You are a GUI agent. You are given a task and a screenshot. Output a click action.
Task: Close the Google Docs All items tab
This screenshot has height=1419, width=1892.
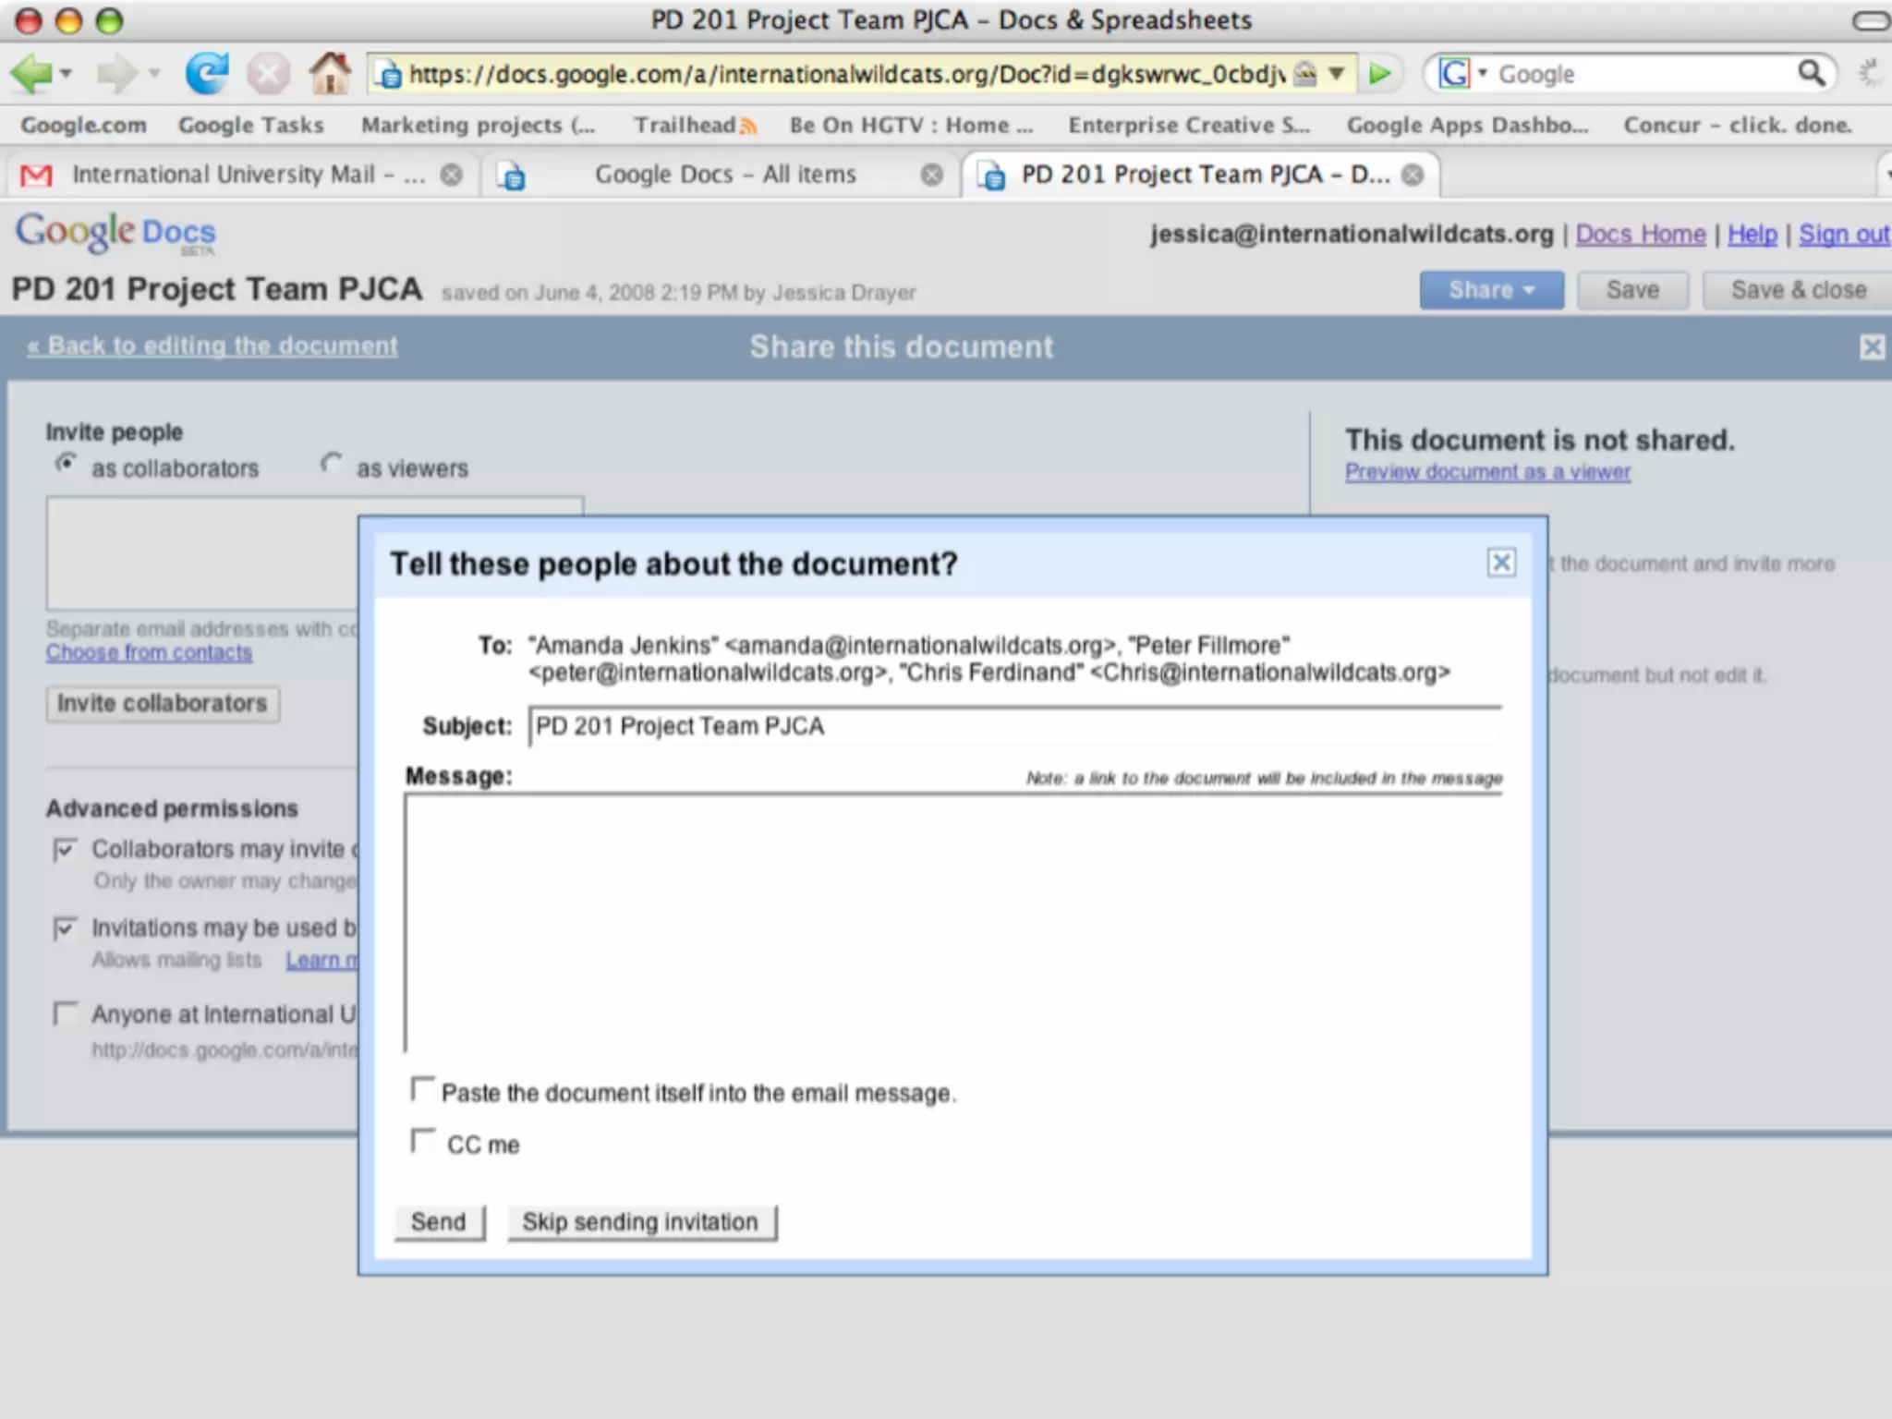(x=932, y=175)
